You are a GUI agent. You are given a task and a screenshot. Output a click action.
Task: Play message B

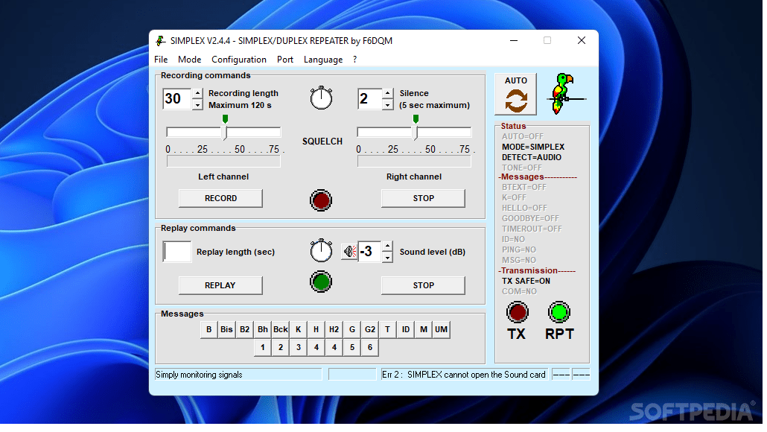pos(209,329)
